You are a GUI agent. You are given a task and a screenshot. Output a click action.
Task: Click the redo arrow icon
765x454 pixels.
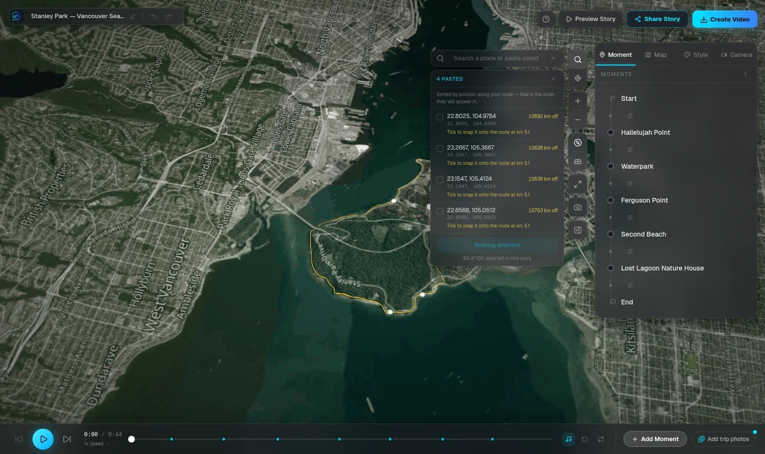[168, 16]
